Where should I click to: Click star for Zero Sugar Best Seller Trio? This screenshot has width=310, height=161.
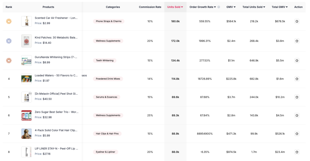tap(297, 115)
